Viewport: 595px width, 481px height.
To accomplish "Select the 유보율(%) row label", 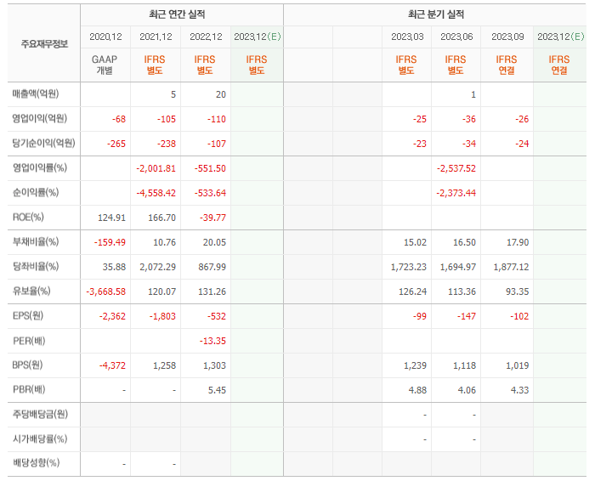I will point(31,291).
